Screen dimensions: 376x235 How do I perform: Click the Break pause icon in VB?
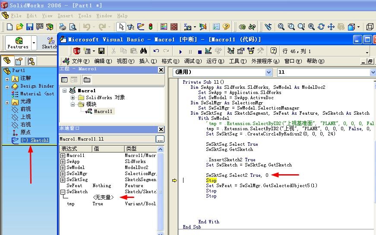click(190, 51)
